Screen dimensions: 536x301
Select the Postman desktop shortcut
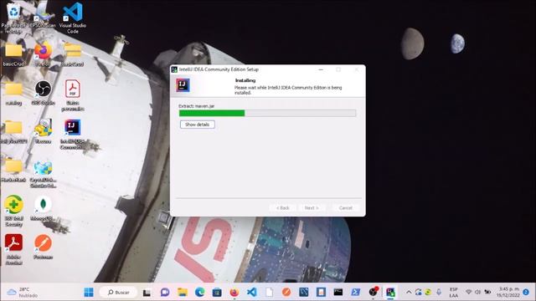pyautogui.click(x=43, y=247)
